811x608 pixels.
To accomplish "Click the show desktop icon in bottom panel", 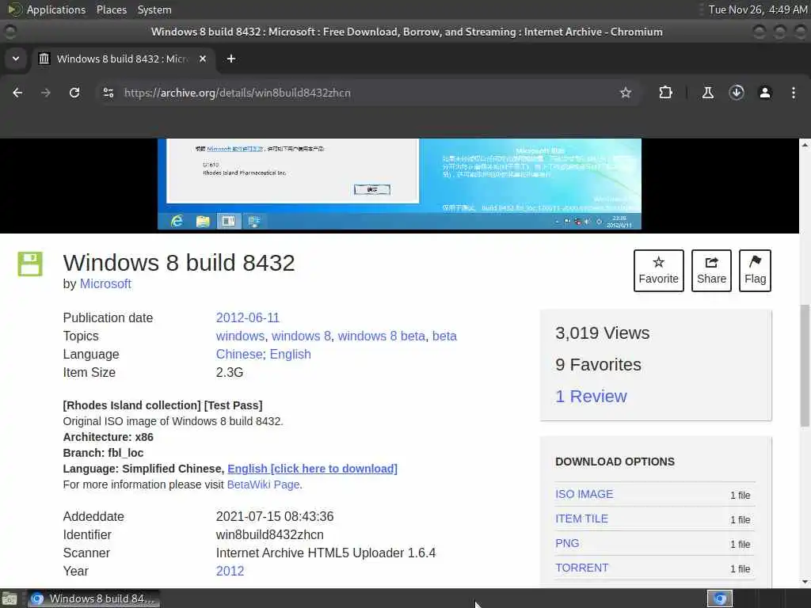I will click(10, 598).
